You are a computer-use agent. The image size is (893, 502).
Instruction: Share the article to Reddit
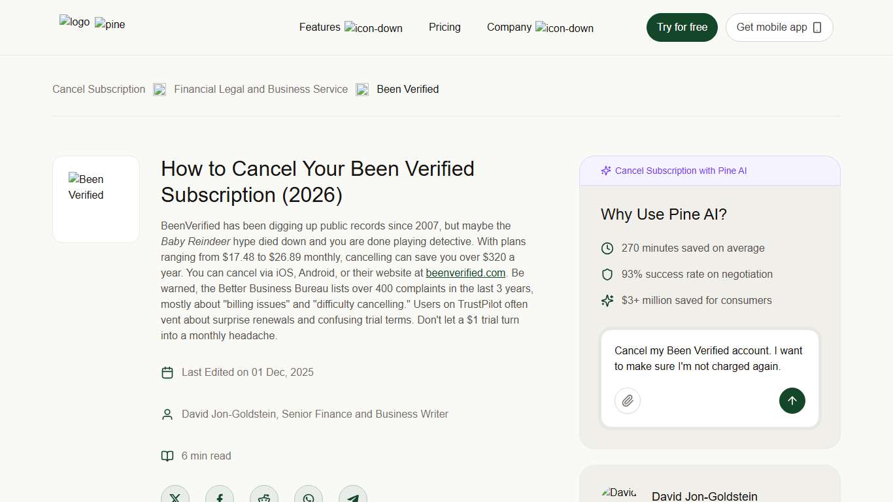(x=264, y=497)
